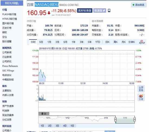Switch to the 5日 chart tab
The image size is (149, 132).
tap(41, 42)
